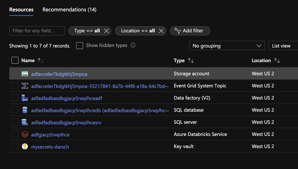Remove the Location == all filter
The image size is (298, 169).
click(161, 31)
